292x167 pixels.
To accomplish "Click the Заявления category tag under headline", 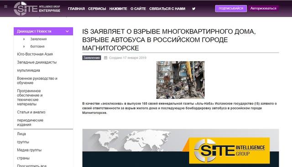I will (x=91, y=58).
